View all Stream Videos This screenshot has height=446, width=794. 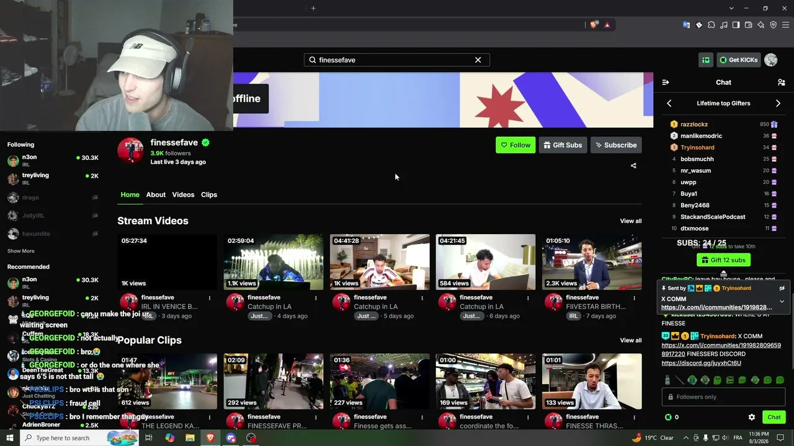click(x=631, y=221)
